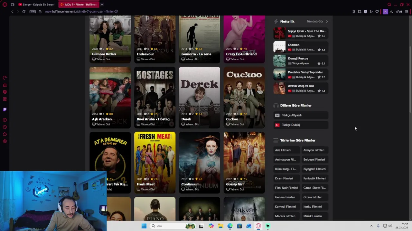Open the Shaman list entry
The width and height of the screenshot is (412, 231).
(x=301, y=47)
